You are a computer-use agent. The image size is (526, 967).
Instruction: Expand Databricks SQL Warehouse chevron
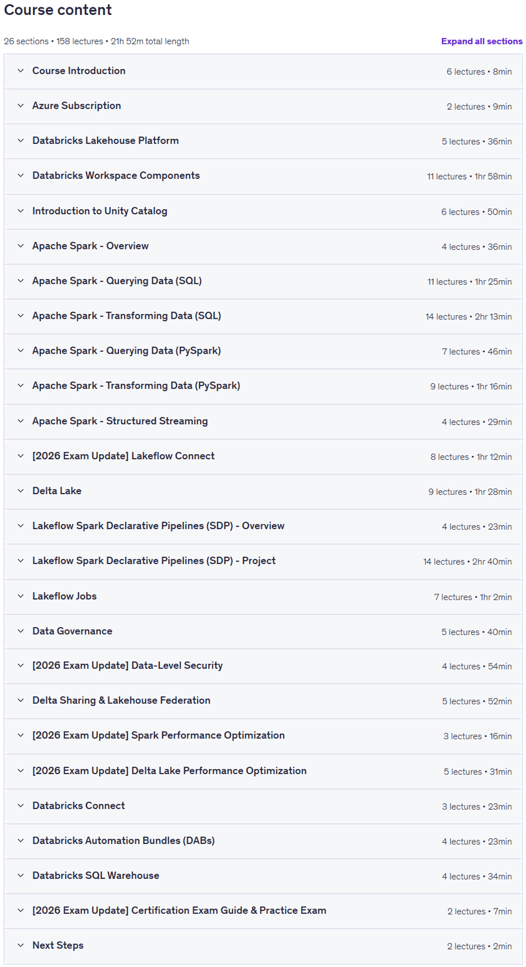[21, 877]
